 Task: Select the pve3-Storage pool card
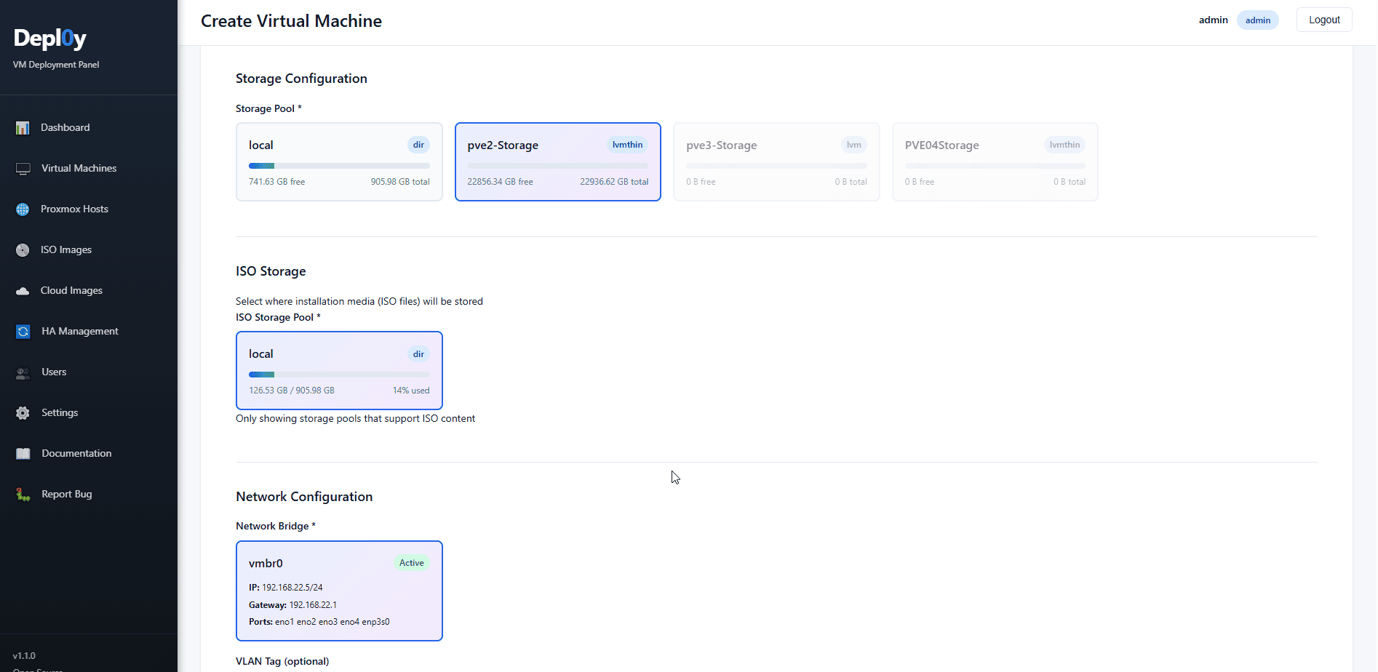point(776,161)
